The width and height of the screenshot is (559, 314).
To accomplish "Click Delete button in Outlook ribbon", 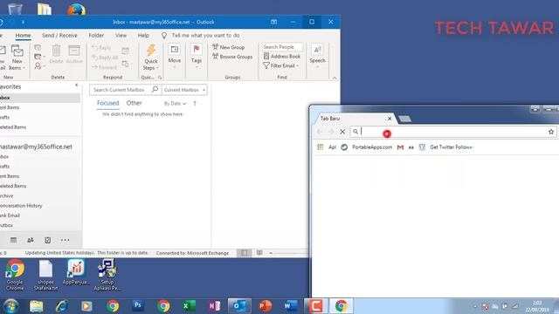I will click(x=56, y=54).
